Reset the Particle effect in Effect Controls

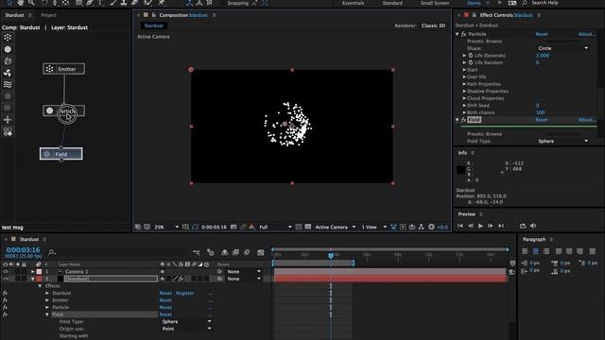tap(542, 34)
